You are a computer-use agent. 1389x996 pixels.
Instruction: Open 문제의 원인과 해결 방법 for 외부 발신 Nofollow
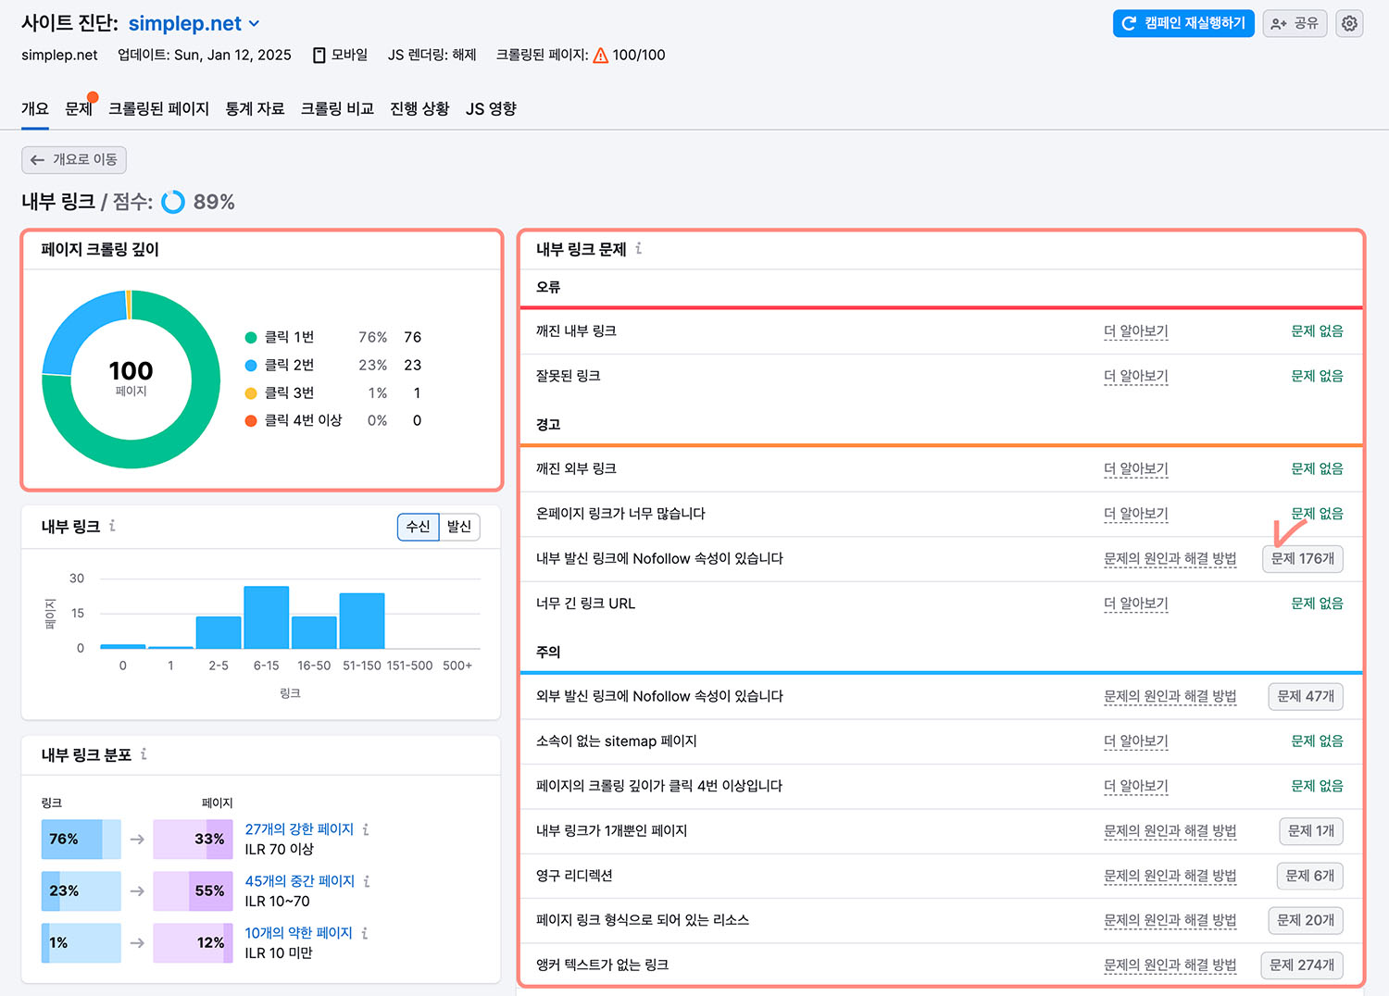(1170, 696)
